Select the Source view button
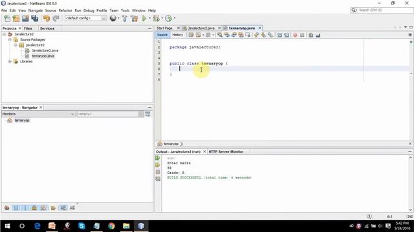This screenshot has height=232, width=414. click(x=162, y=35)
